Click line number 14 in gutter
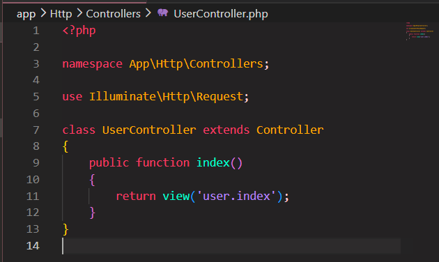 pos(33,246)
